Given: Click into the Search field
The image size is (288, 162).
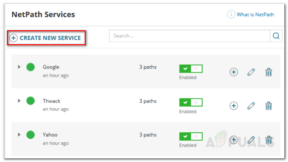Looking at the screenshot, I should click(x=190, y=36).
